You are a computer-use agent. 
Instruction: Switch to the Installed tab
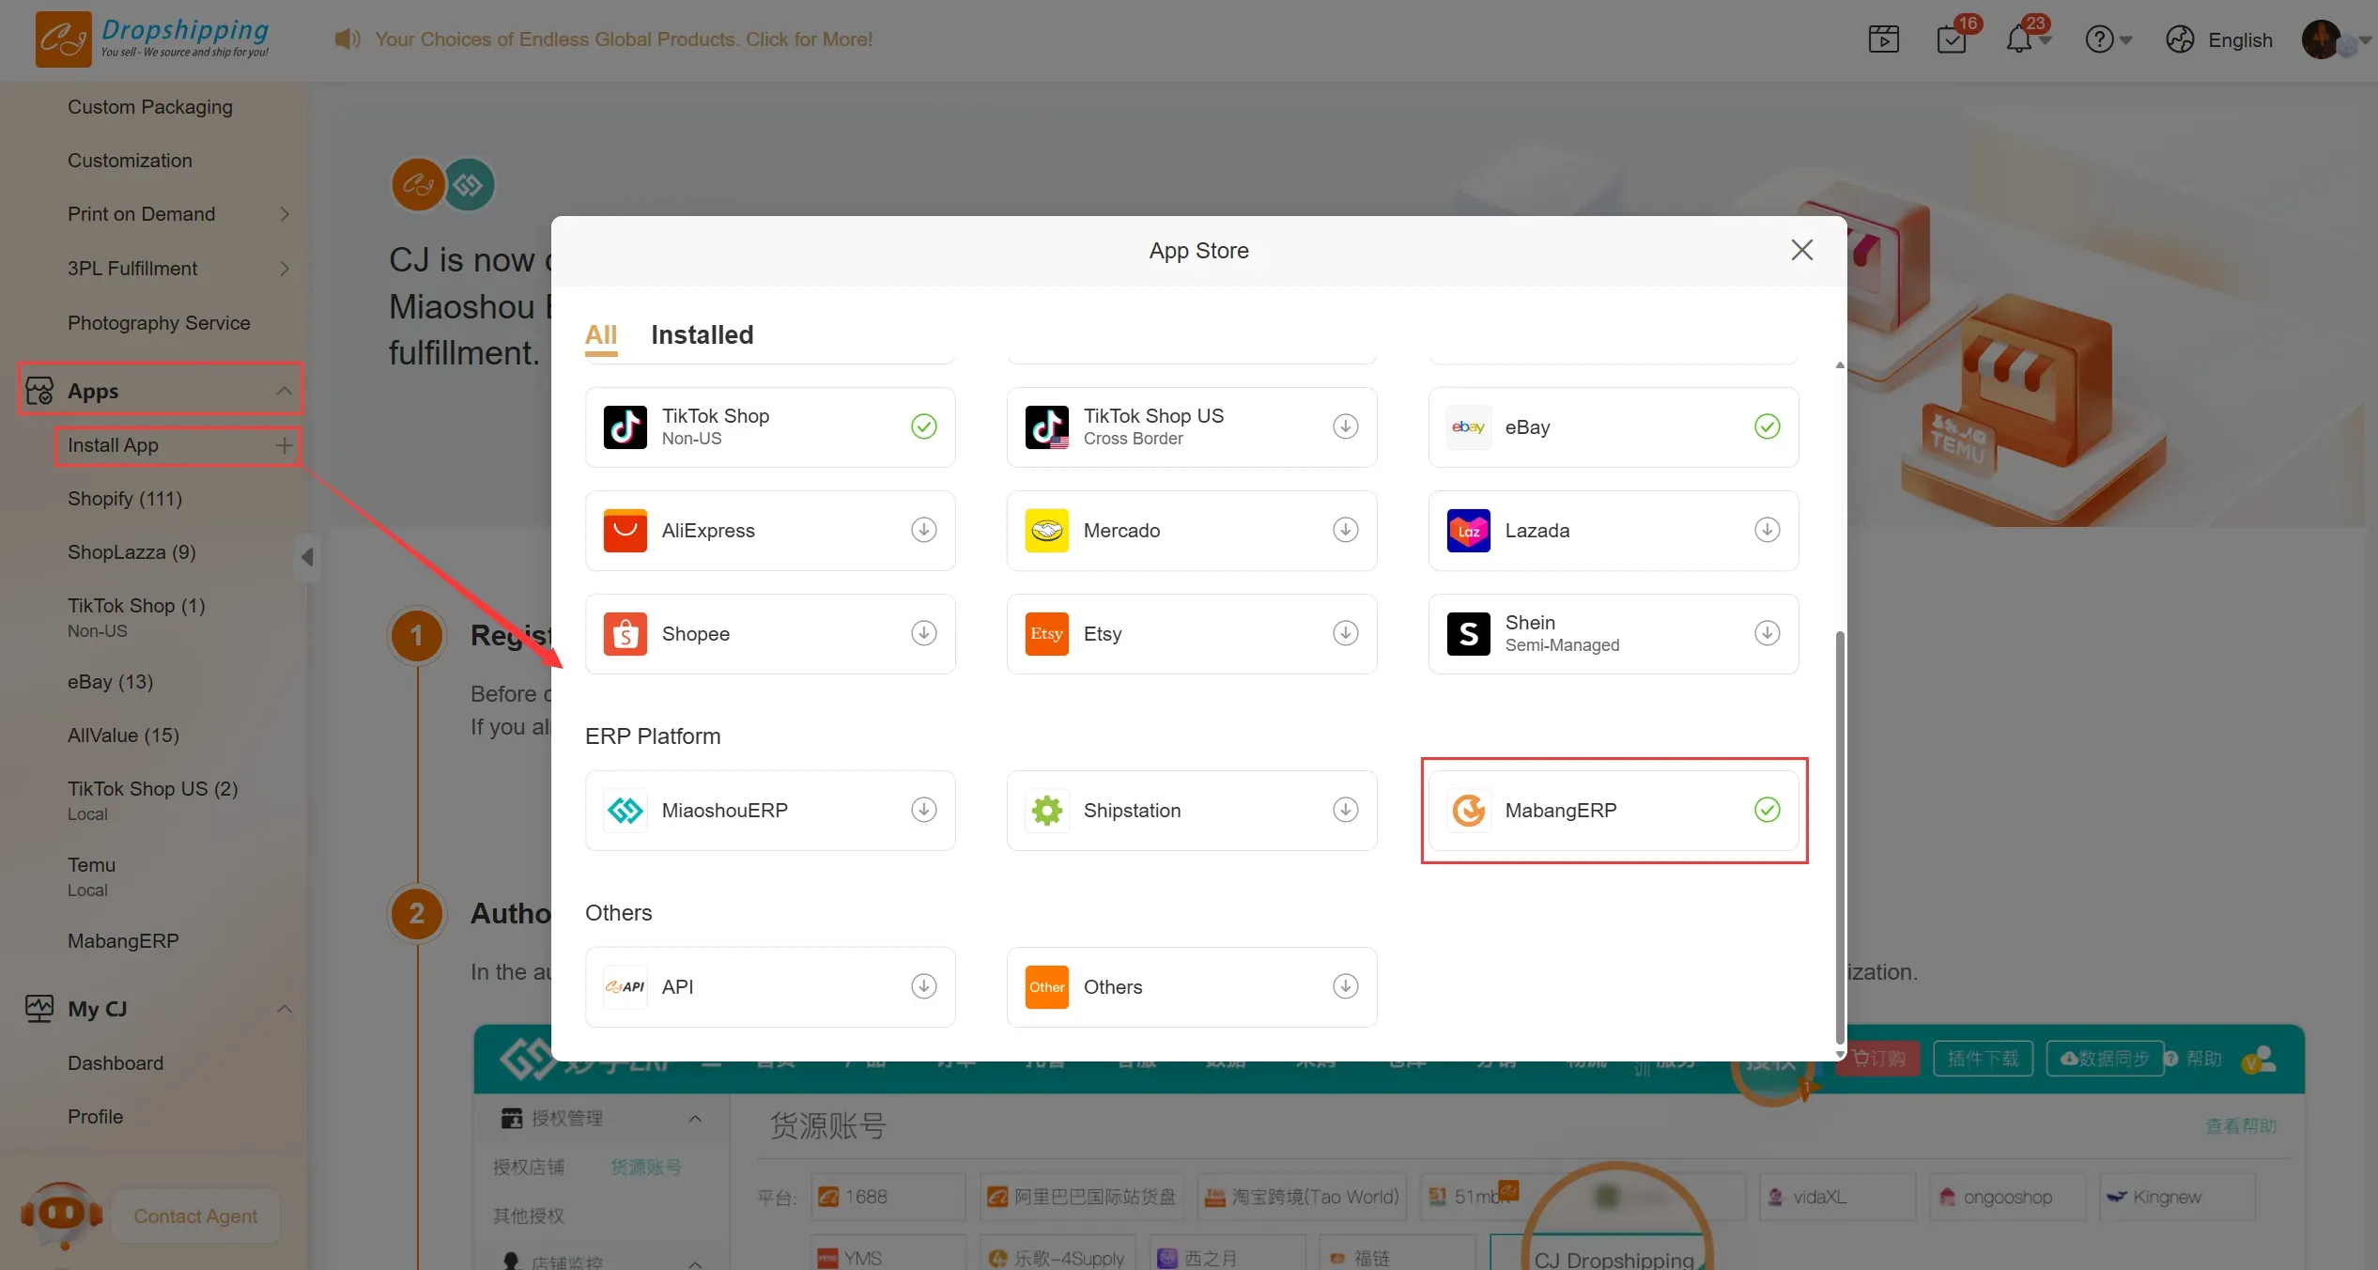702,335
